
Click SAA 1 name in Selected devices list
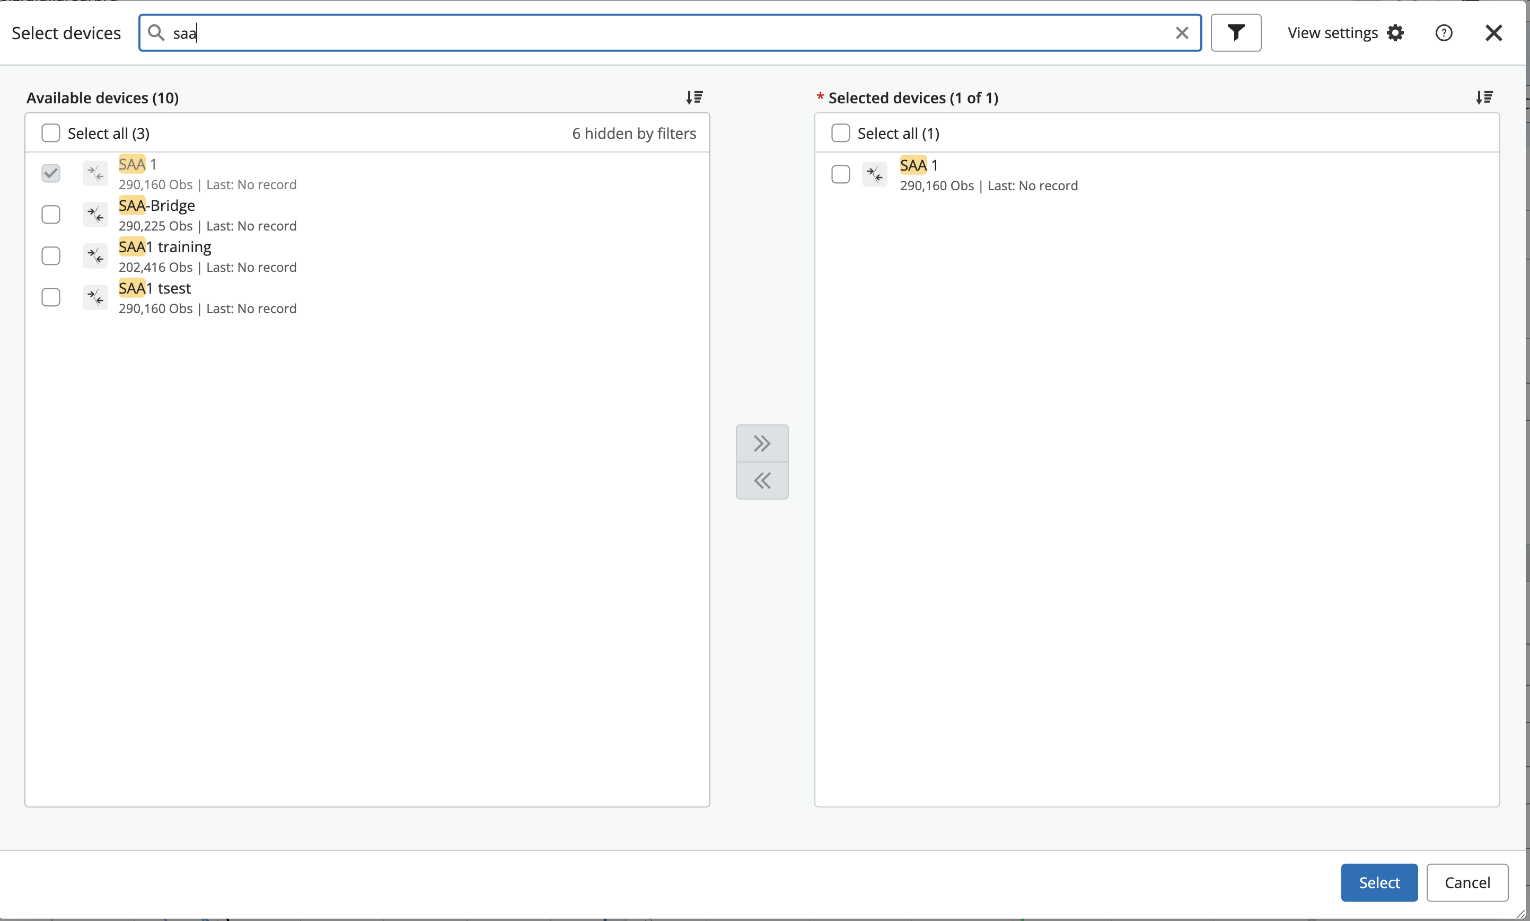pos(919,165)
